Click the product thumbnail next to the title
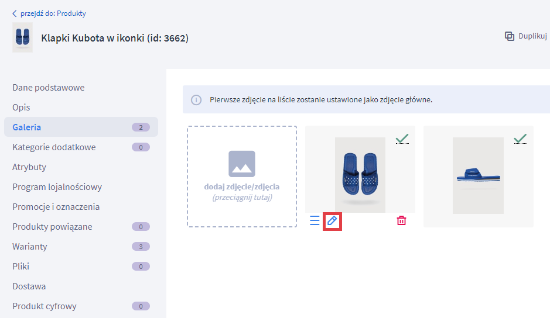 coord(22,38)
